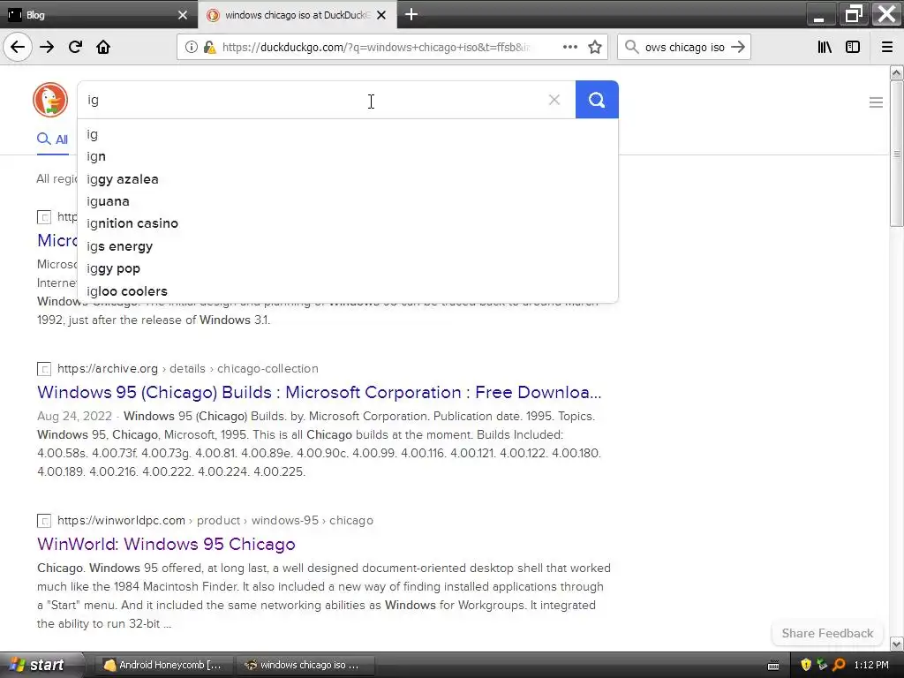This screenshot has height=678, width=904.
Task: Click winworldpc.com result URL breadcrumb
Action: tap(215, 520)
